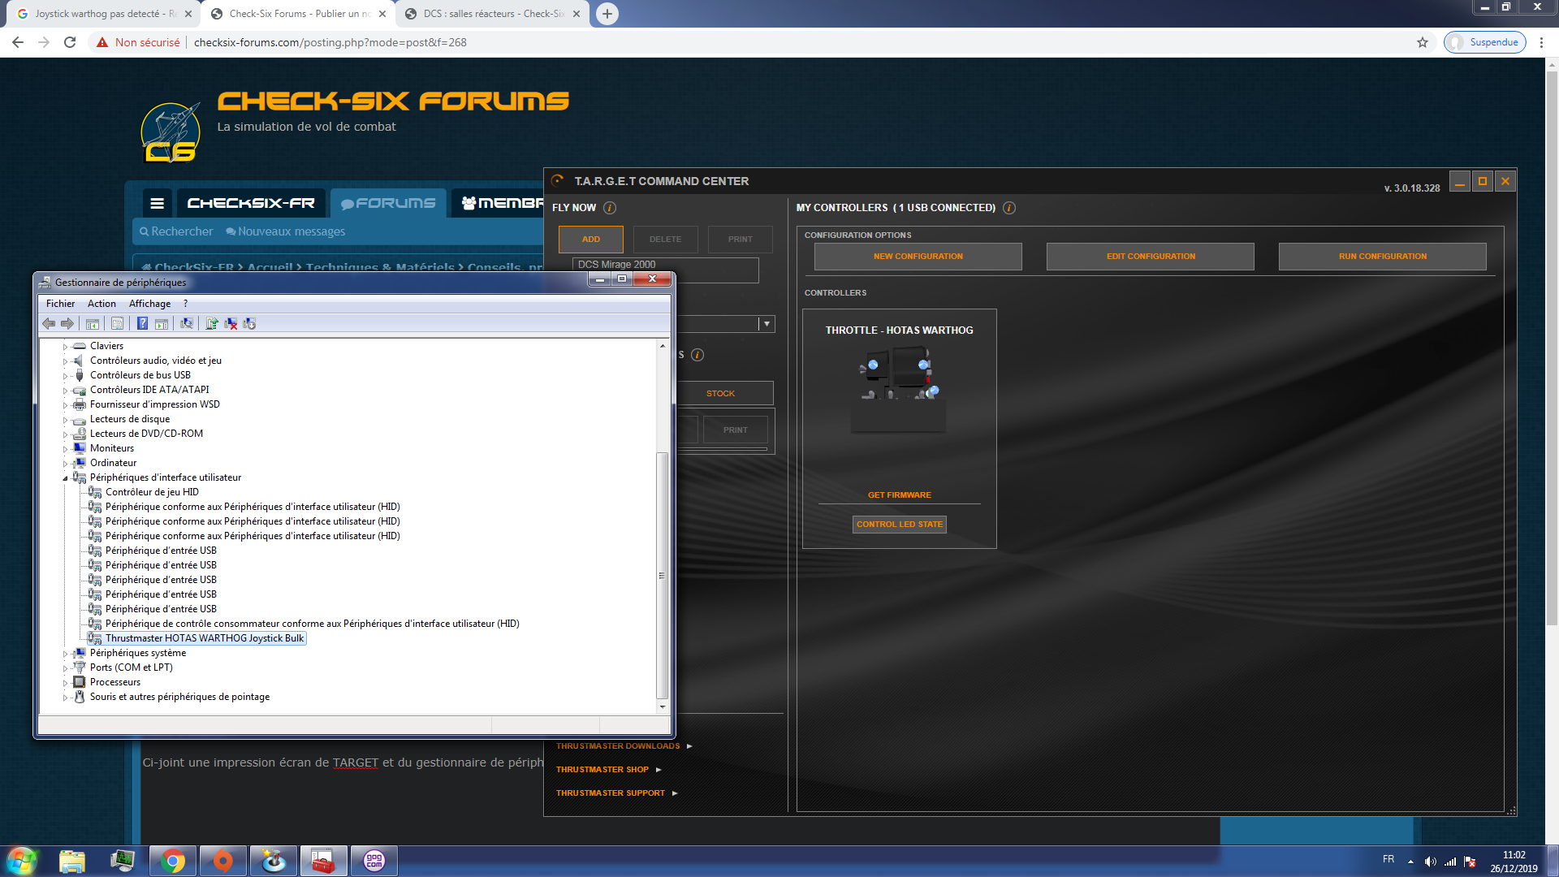The width and height of the screenshot is (1559, 877).
Task: Update driver software icon
Action: (212, 323)
